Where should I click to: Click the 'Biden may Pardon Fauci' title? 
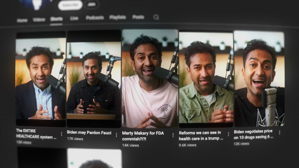coord(89,133)
